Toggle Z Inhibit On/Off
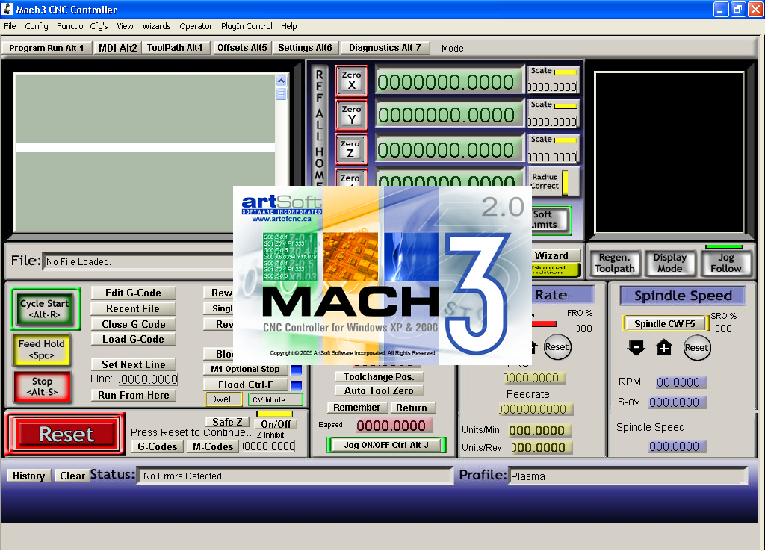The image size is (765, 551). (x=276, y=424)
